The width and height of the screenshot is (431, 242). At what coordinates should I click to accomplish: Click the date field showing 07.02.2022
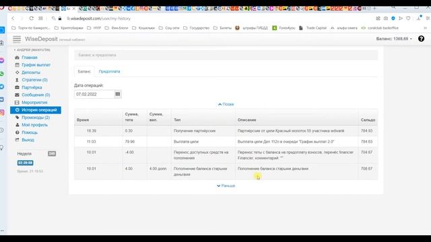[x=94, y=94]
